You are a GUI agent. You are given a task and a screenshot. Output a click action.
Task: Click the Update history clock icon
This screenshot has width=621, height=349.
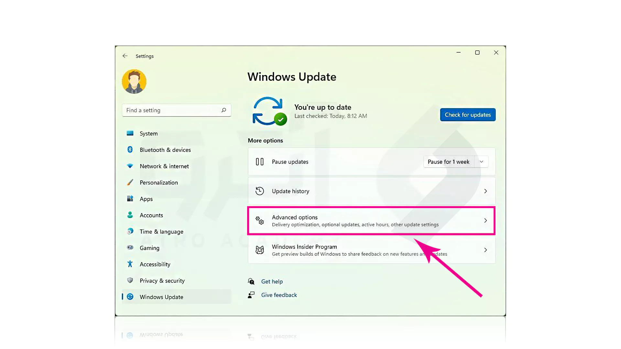[259, 191]
